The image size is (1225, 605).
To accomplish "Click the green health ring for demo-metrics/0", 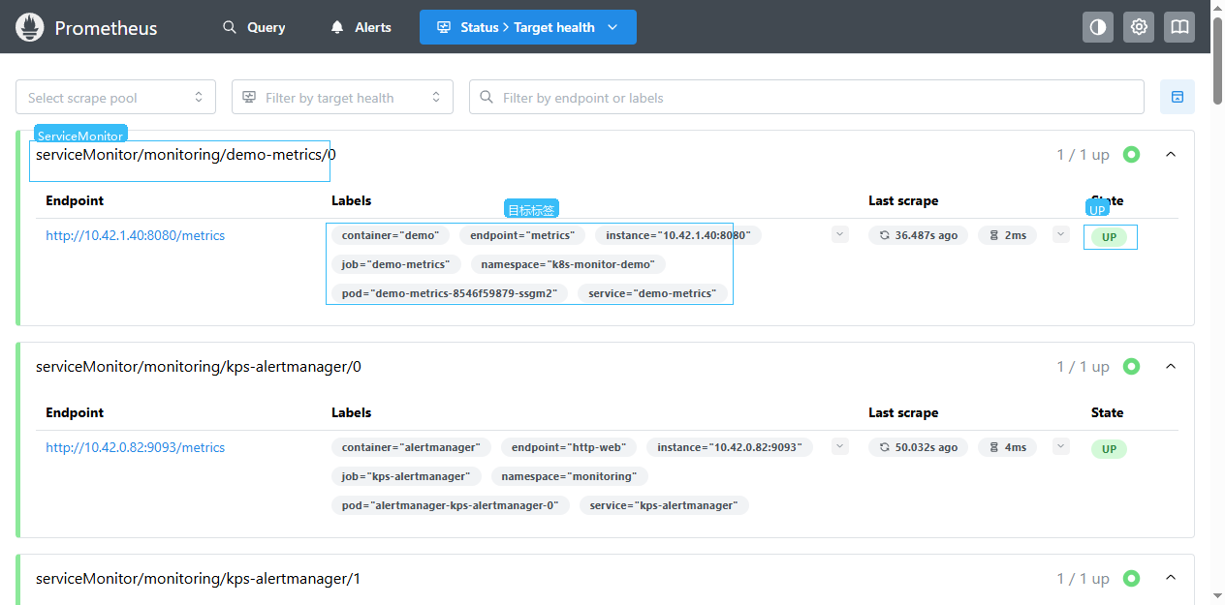I will tap(1131, 154).
